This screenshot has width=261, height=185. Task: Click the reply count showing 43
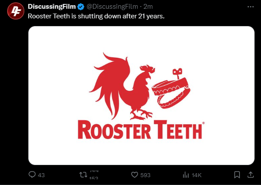(x=41, y=175)
